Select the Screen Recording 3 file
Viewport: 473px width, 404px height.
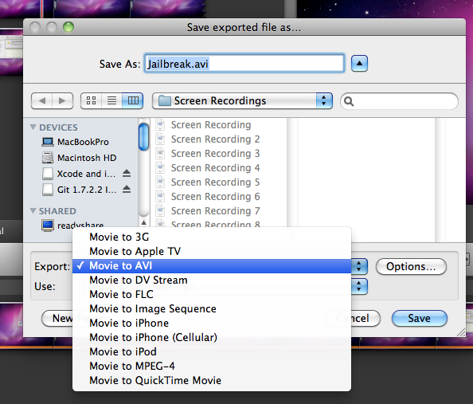coord(215,153)
